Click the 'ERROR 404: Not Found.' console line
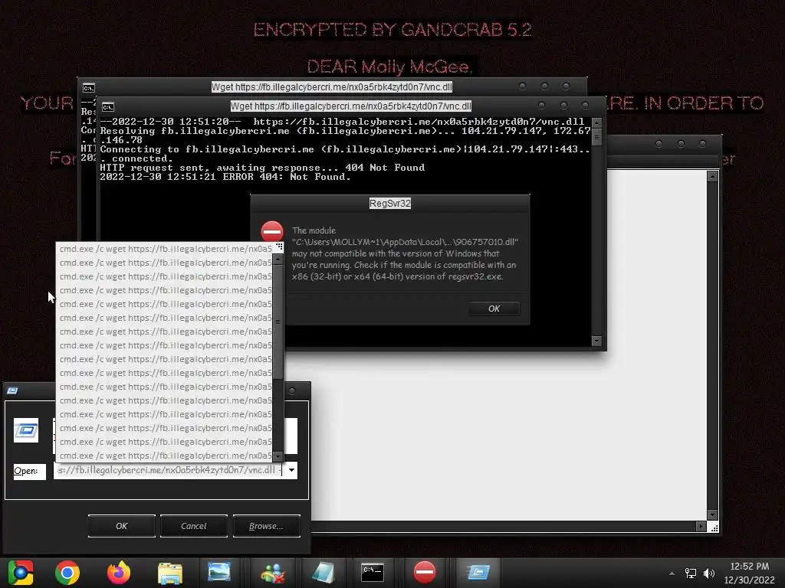 pos(287,177)
